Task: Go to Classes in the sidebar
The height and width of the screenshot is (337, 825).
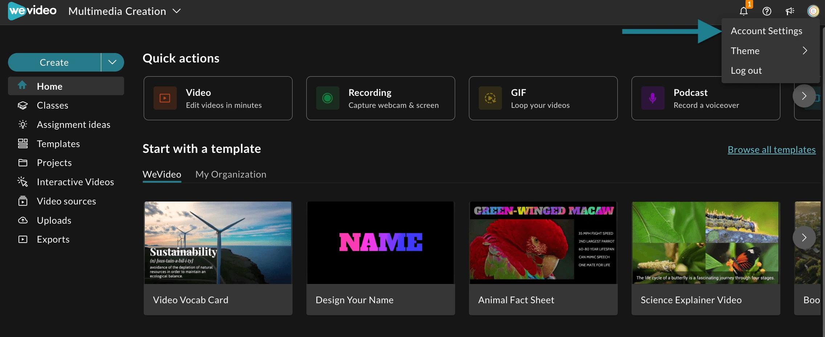Action: tap(66, 105)
